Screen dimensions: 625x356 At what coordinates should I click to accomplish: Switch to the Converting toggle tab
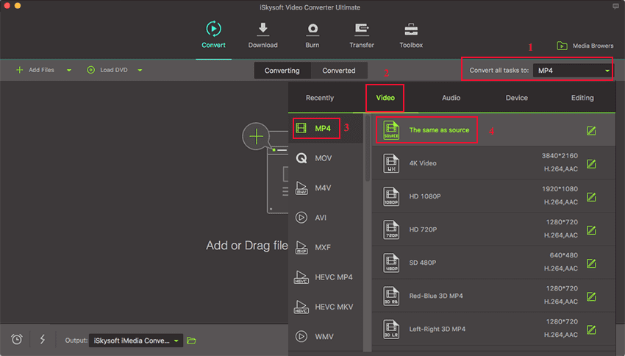point(282,71)
